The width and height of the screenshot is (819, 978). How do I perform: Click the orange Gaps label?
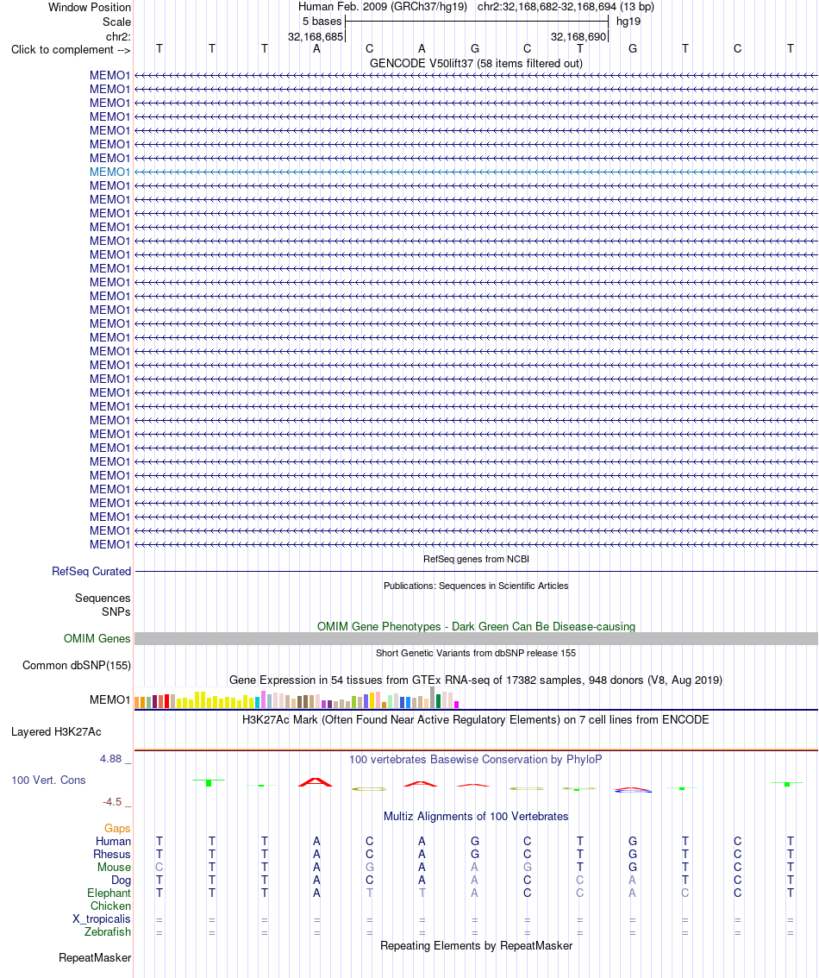point(117,828)
